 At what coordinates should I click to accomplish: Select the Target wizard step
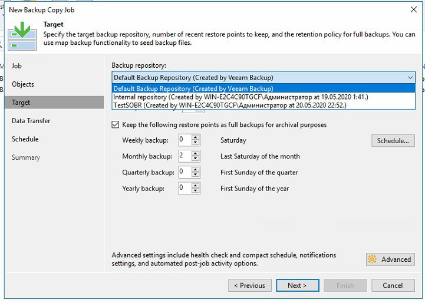pyautogui.click(x=54, y=103)
